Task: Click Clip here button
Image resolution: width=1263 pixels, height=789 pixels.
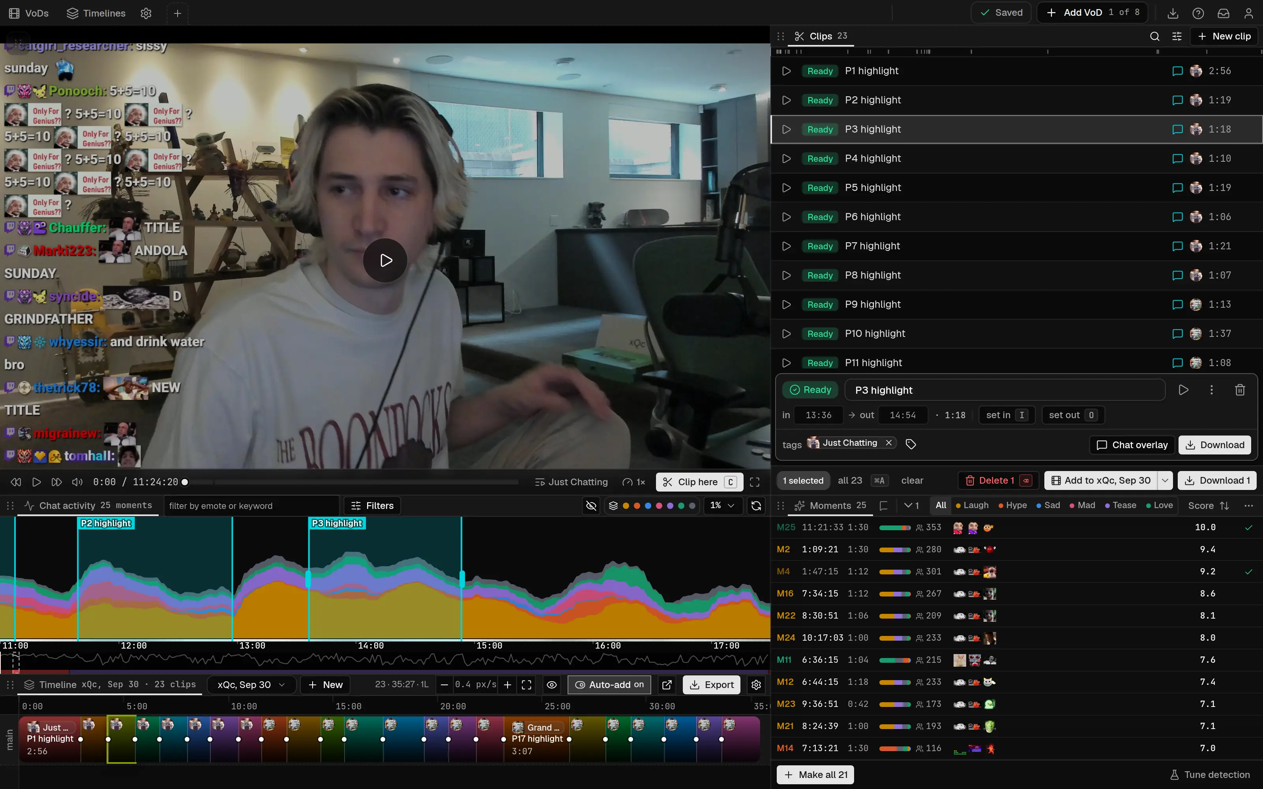Action: point(699,482)
